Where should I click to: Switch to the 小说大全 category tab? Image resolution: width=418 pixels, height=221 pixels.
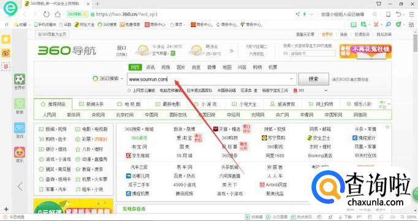(244, 104)
